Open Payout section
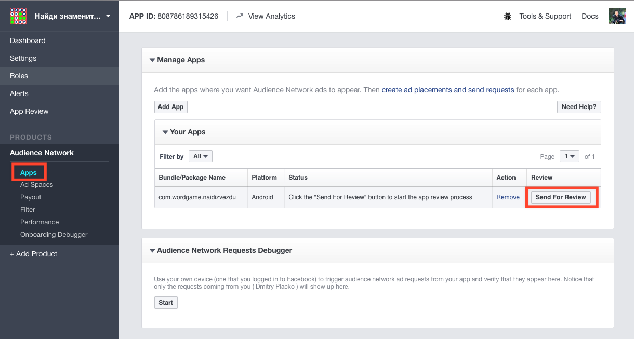 (x=31, y=197)
